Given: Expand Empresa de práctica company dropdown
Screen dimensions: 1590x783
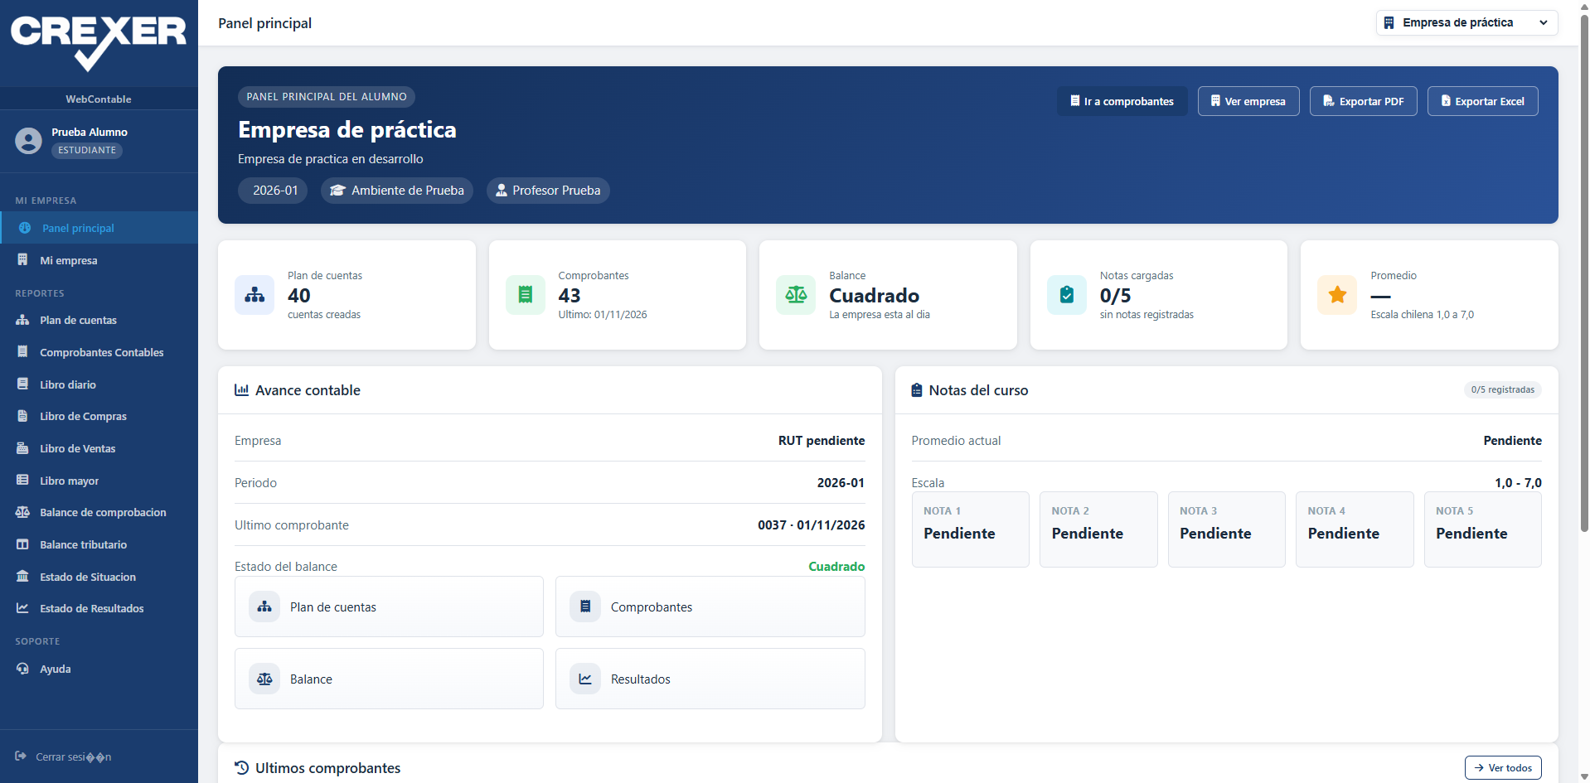Looking at the screenshot, I should pos(1466,22).
